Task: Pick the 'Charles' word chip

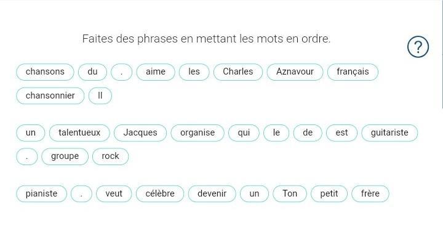Action: click(238, 72)
